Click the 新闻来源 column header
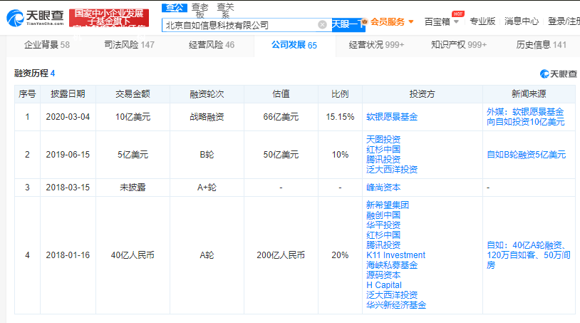The image size is (580, 323). 529,94
